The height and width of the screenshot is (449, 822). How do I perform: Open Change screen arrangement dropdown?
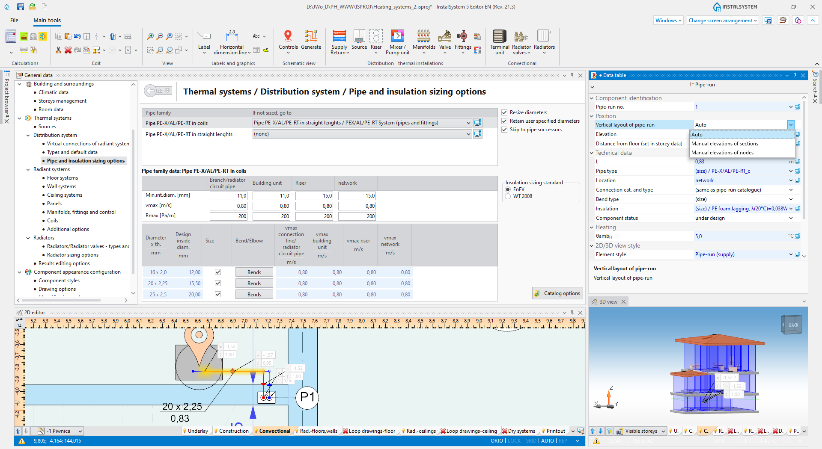[723, 21]
